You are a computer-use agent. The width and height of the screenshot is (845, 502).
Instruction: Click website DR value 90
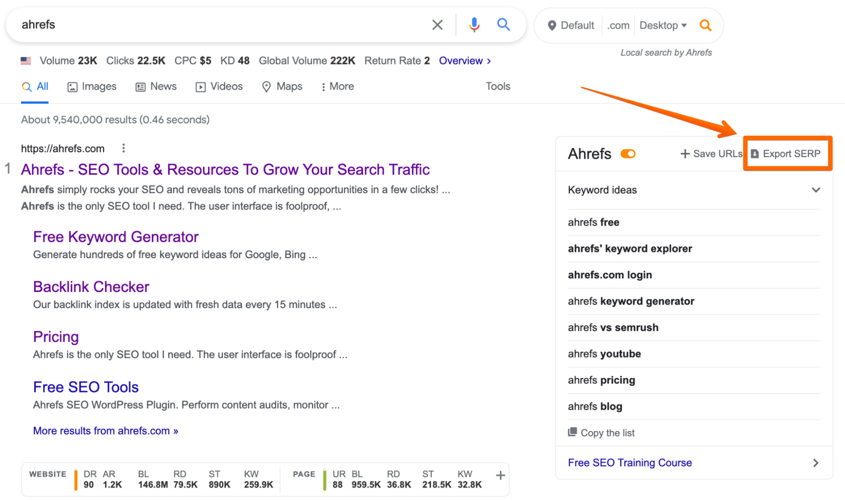88,485
